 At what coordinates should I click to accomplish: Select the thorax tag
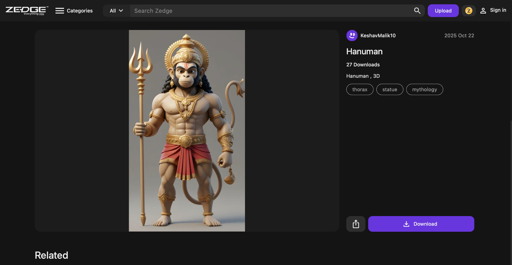coord(360,89)
